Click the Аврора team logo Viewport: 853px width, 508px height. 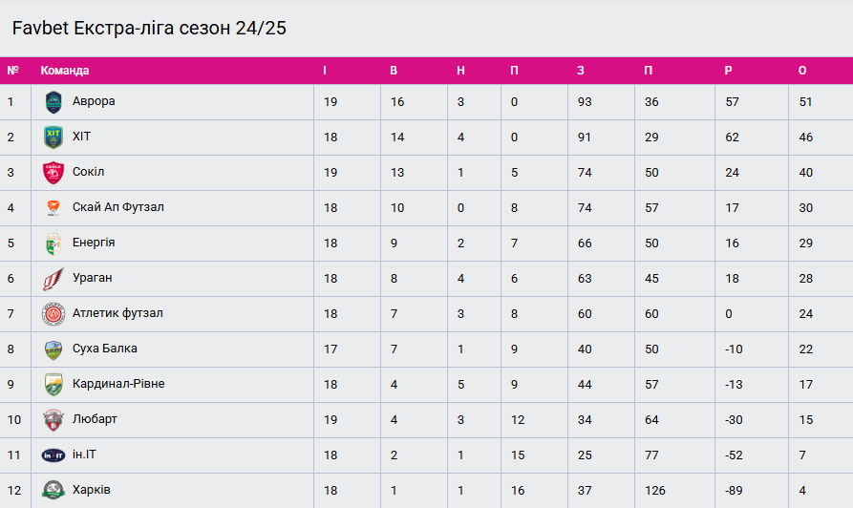(53, 102)
